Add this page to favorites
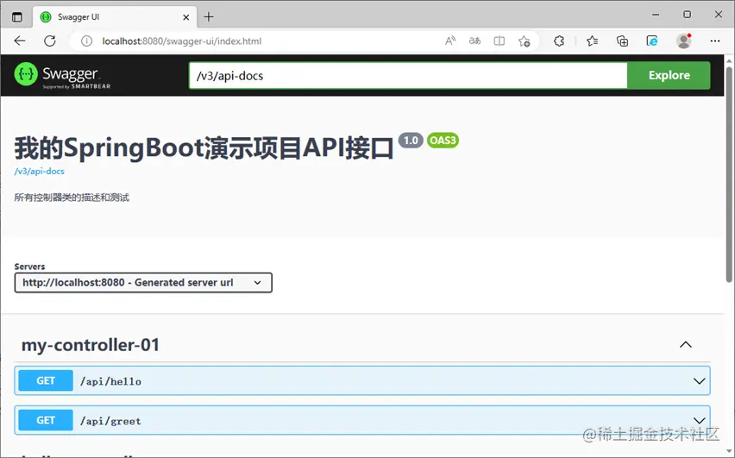735x458 pixels. point(524,41)
